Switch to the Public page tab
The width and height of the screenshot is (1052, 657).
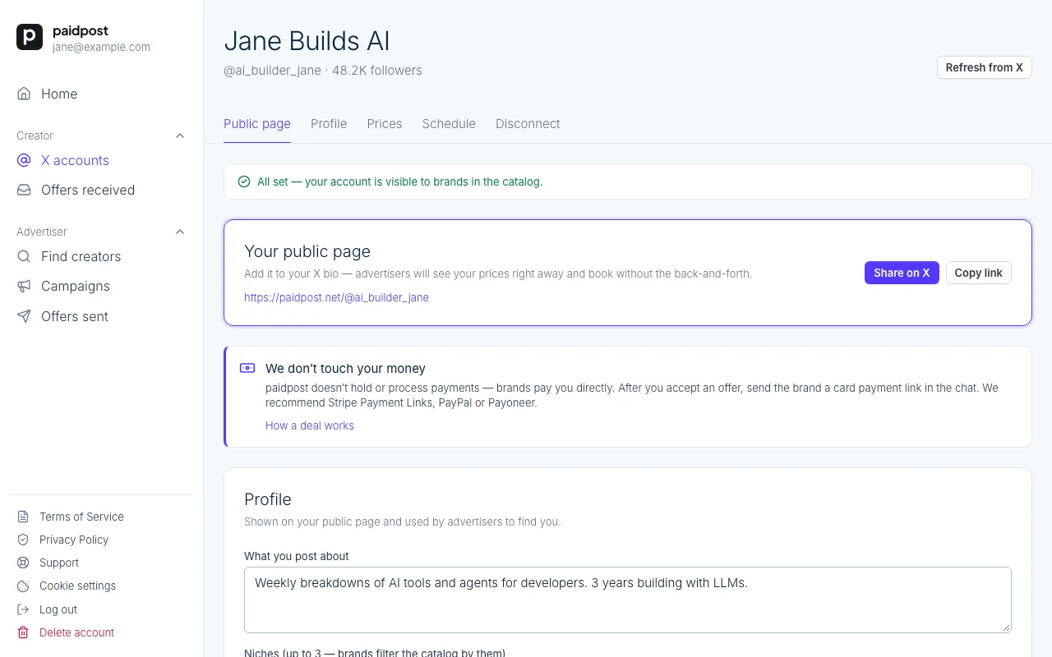point(257,124)
